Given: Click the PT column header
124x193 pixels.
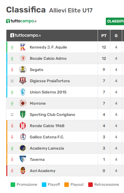Looking at the screenshot, I should point(104,36).
